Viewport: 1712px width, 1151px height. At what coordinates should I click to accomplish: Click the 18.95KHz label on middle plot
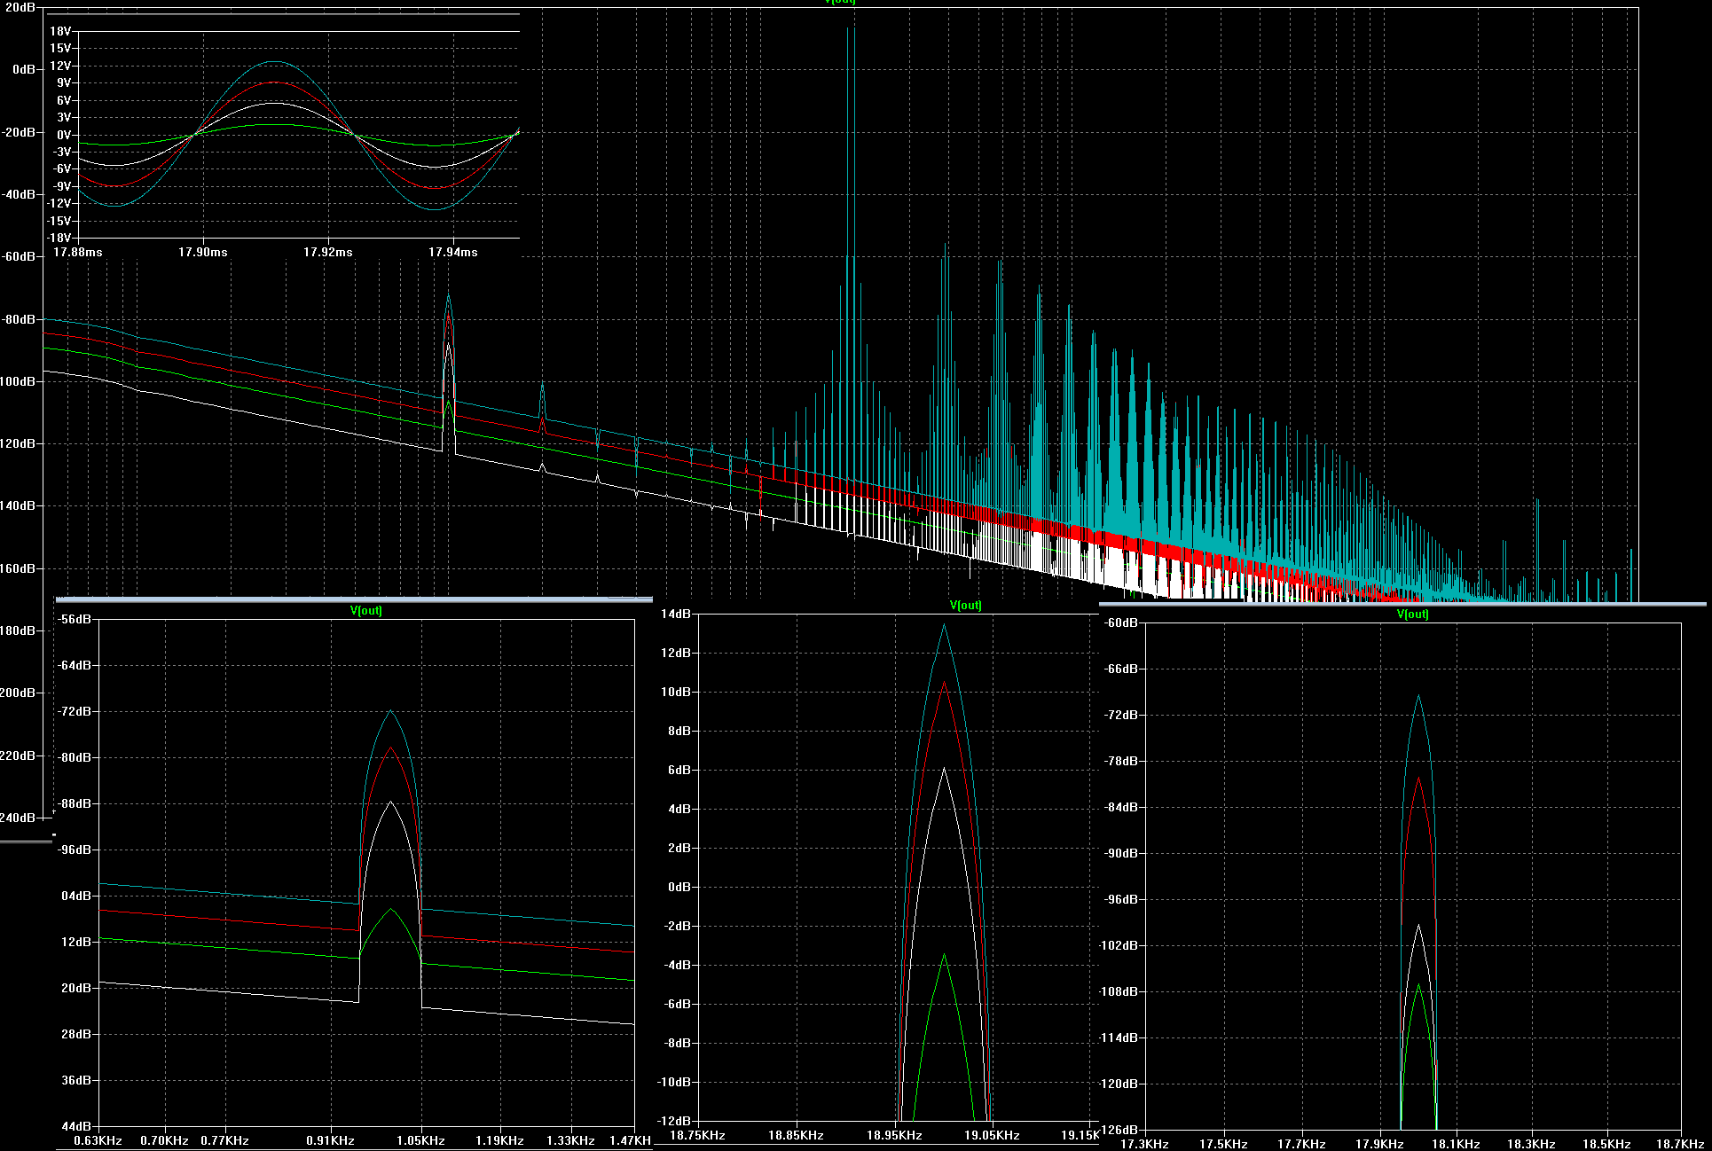click(x=895, y=1135)
